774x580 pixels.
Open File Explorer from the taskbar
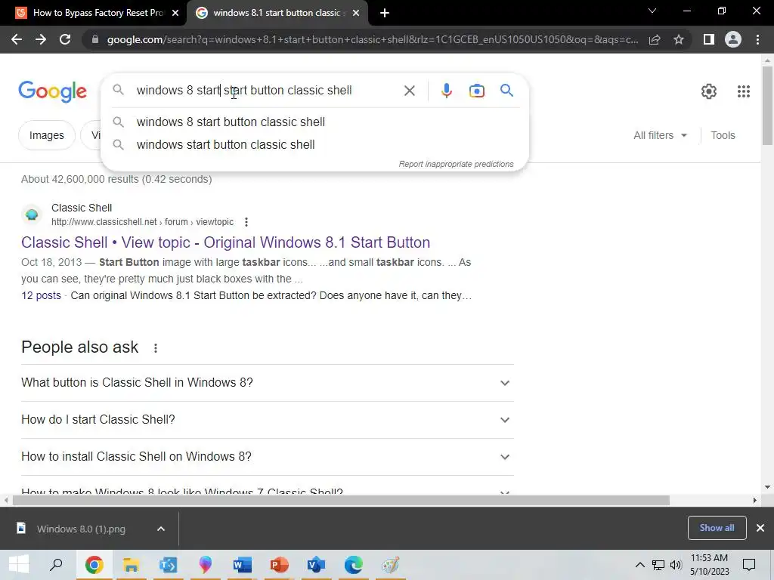131,565
